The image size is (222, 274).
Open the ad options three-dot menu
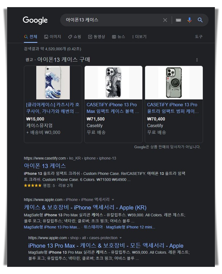tap(197, 60)
